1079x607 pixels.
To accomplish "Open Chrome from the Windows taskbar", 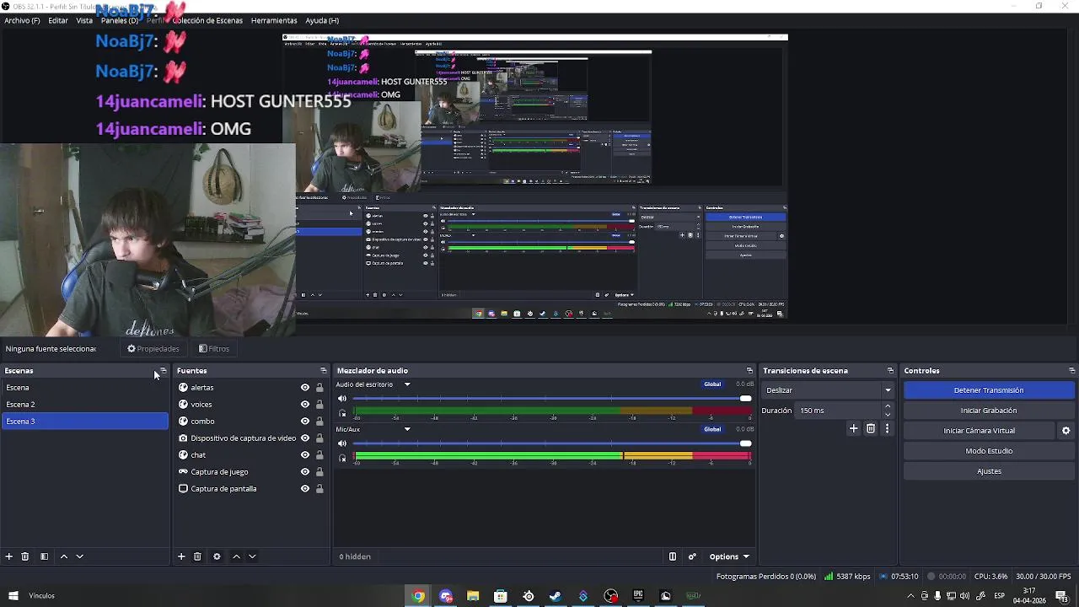I will tap(418, 596).
